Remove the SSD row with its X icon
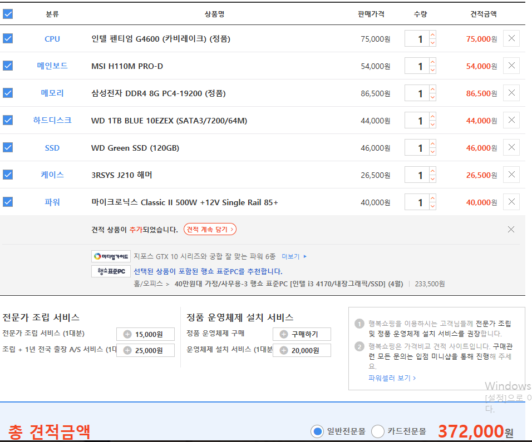The image size is (532, 442). click(x=511, y=147)
